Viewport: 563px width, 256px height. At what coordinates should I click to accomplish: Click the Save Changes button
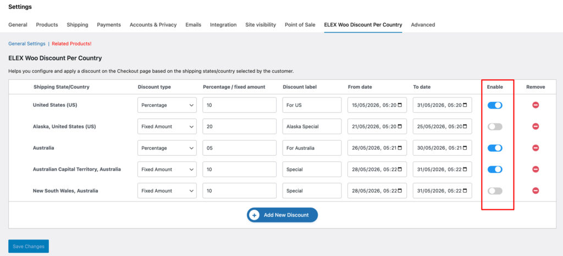pyautogui.click(x=29, y=246)
